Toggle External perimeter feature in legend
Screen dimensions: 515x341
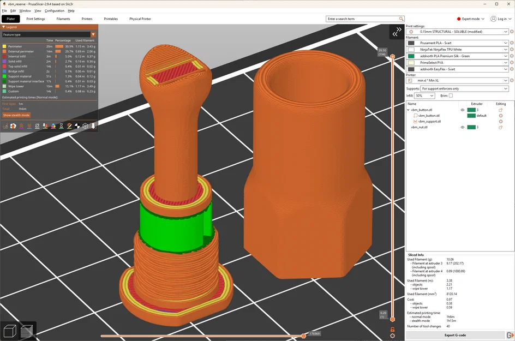49,51
